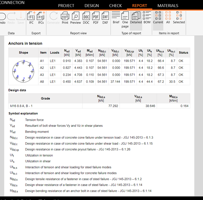Click the anchor layout shape diagram
Image resolution: width=203 pixels, height=200 pixels.
[x=24, y=71]
